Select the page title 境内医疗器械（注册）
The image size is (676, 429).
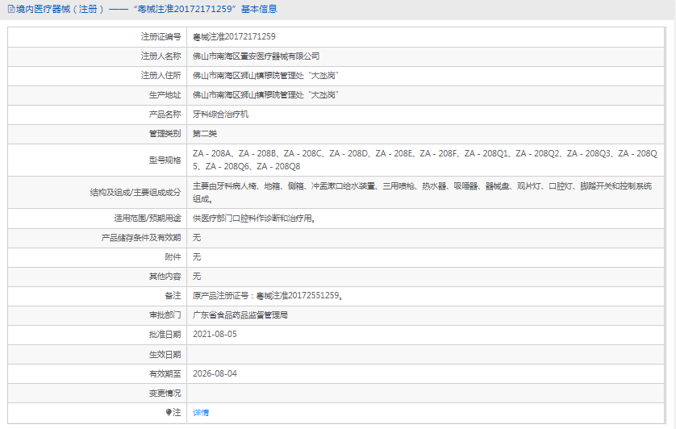(x=61, y=9)
